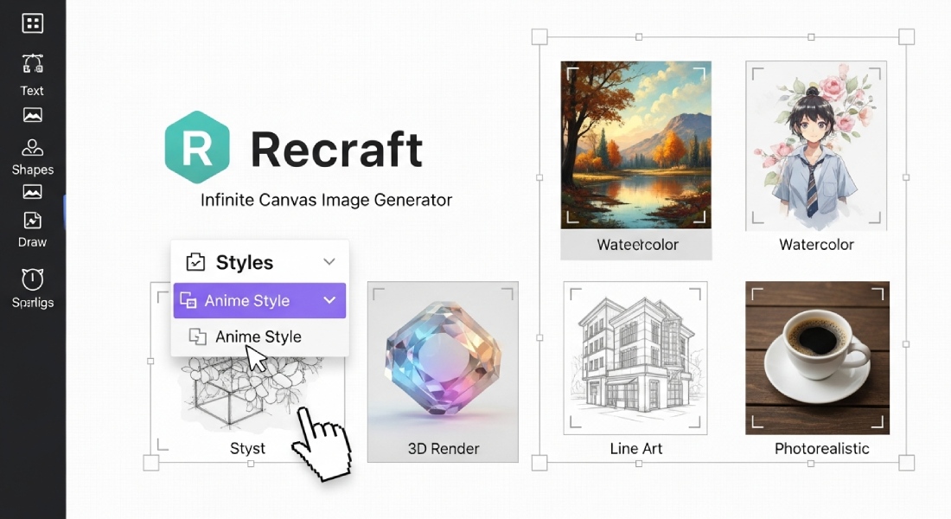951x519 pixels.
Task: Click icon on purple Anime Style row
Action: 188,300
